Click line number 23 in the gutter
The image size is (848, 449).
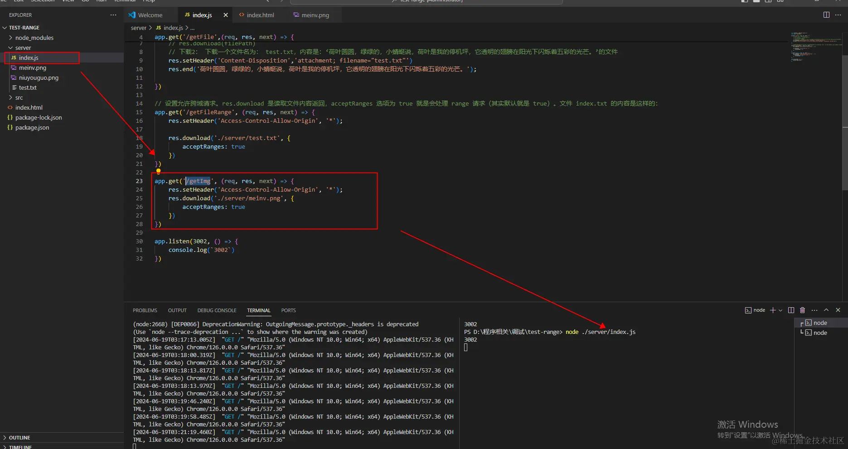[139, 181]
